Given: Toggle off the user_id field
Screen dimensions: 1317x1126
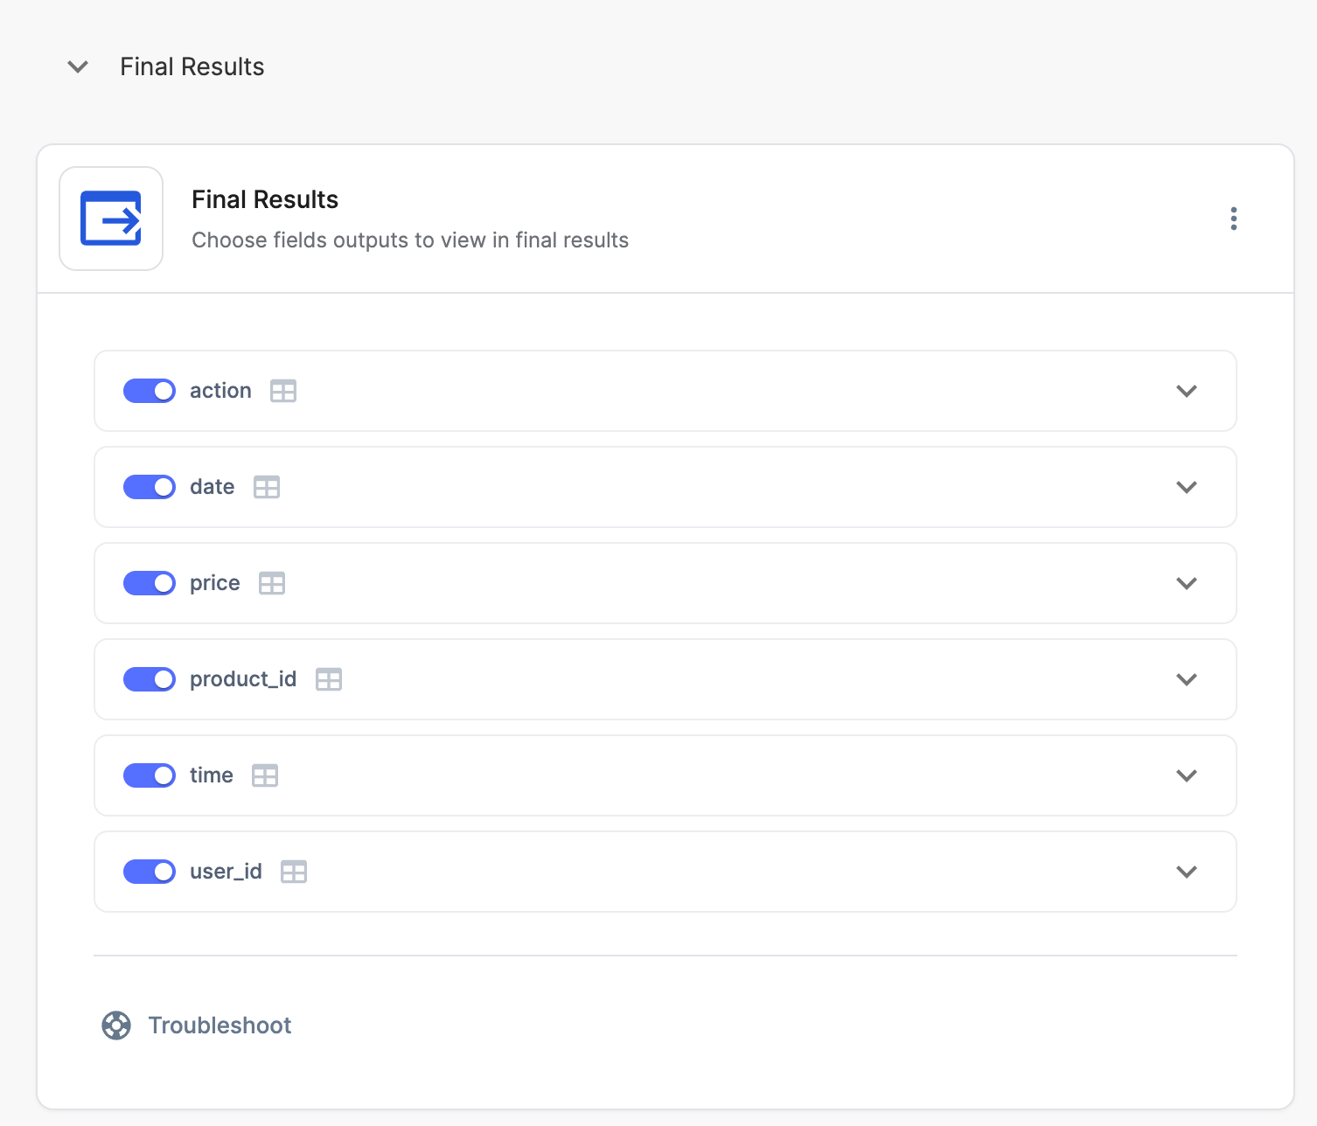Looking at the screenshot, I should [149, 872].
